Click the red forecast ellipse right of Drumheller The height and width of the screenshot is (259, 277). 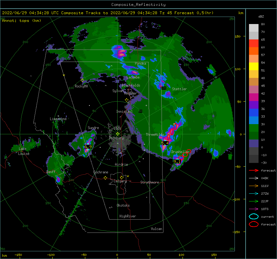coord(189,151)
